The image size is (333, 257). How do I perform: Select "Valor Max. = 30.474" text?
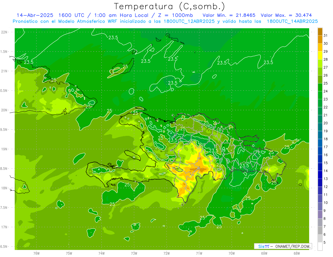286,15
